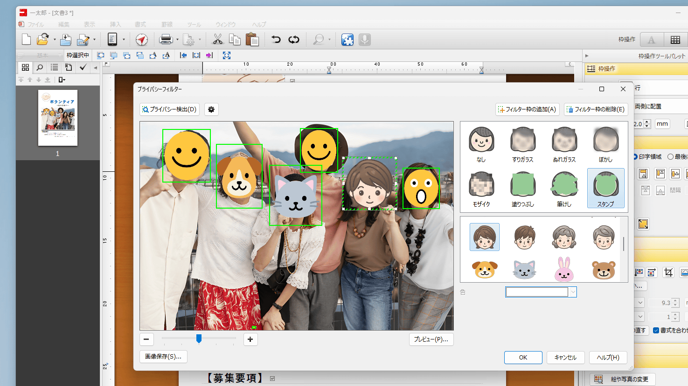Viewport: 688px width, 386px height.
Task: Click the プライバシー検出 button
Action: tap(170, 109)
